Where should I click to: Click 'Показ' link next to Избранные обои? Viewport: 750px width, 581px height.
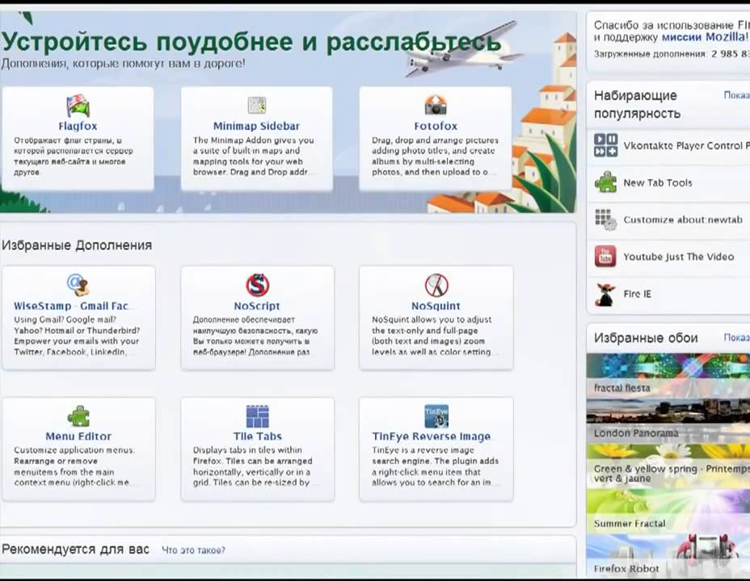pyautogui.click(x=736, y=337)
